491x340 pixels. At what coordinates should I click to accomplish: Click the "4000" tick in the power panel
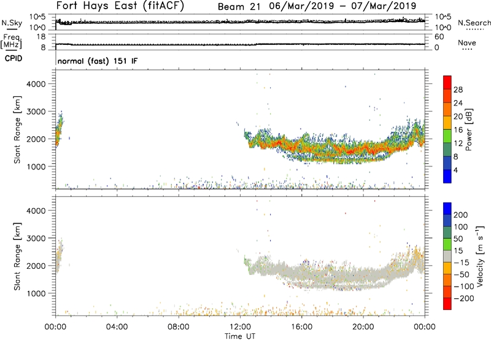click(36, 84)
